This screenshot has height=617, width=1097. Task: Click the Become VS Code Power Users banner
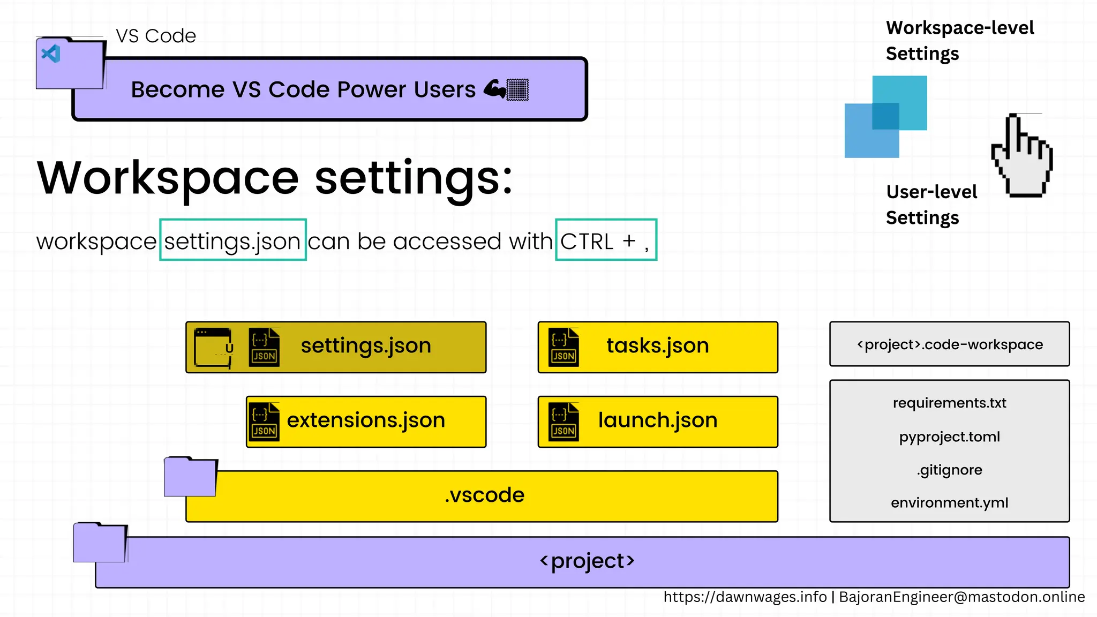(x=329, y=89)
